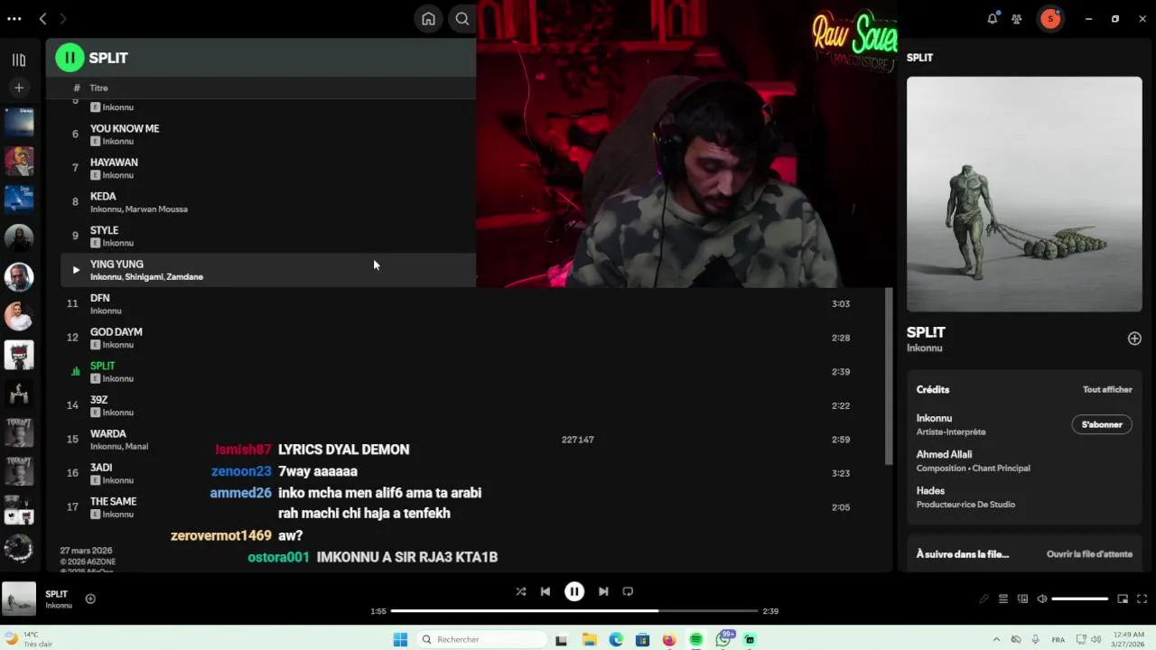Screen dimensions: 1156x650
Task: Pause album with green header button
Action: [x=70, y=58]
